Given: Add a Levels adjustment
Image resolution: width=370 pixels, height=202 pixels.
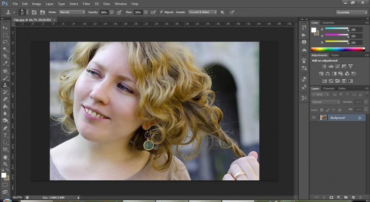Looking at the screenshot, I should (331, 67).
